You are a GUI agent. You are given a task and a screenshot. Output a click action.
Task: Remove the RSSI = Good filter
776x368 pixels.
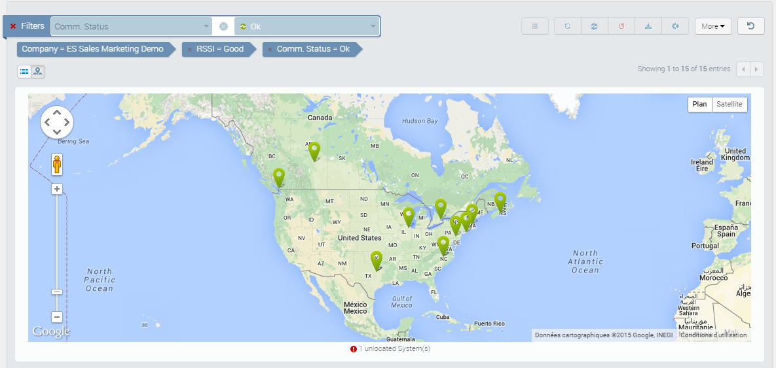(x=189, y=50)
